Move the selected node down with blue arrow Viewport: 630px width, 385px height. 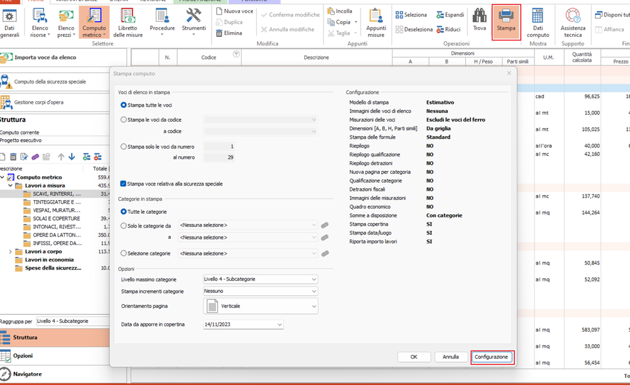click(x=72, y=157)
